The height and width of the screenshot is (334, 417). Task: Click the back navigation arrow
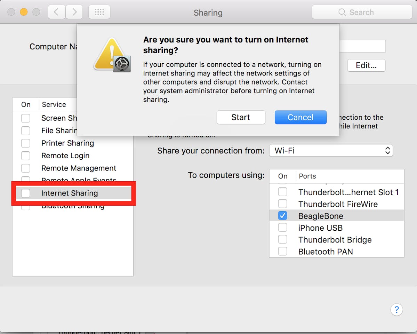click(56, 11)
